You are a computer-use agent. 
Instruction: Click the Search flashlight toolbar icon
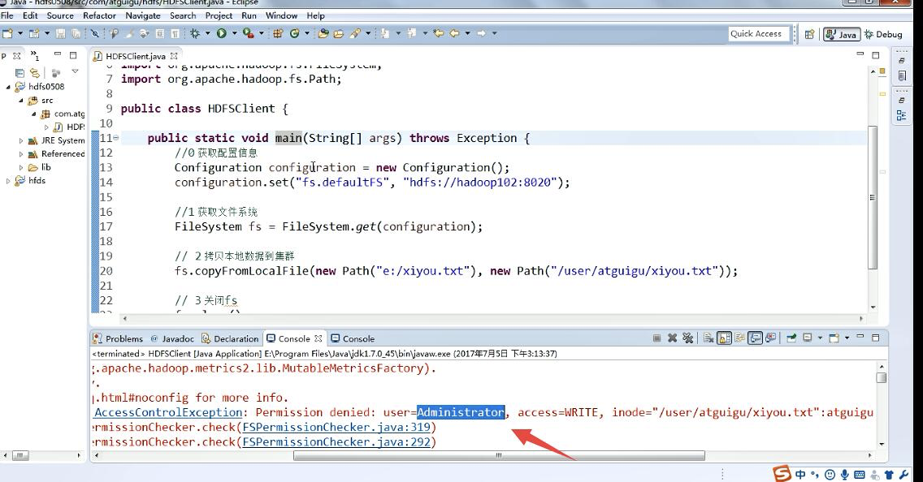[355, 33]
